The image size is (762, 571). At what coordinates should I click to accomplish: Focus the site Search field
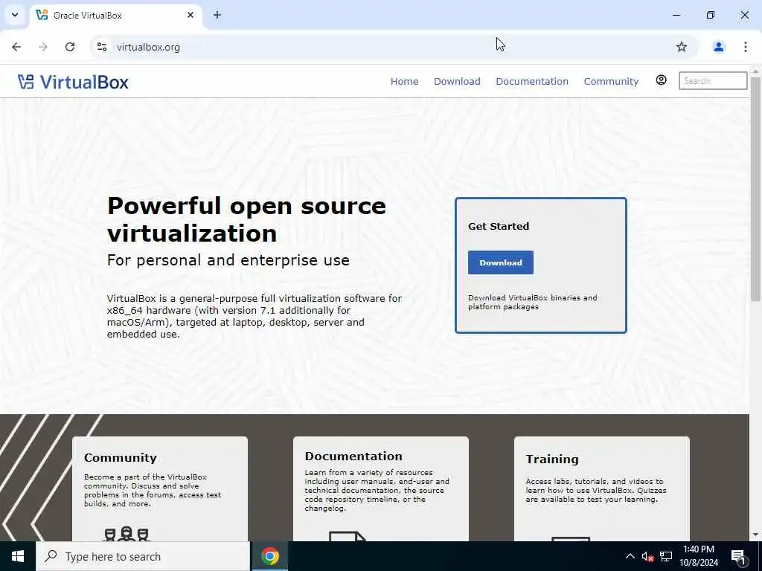[x=713, y=80]
